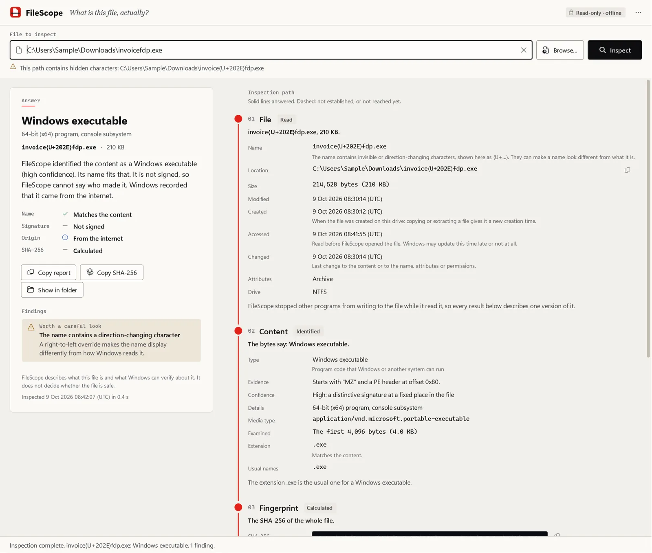Click the file document icon in path field
This screenshot has height=553, width=652.
tap(19, 50)
